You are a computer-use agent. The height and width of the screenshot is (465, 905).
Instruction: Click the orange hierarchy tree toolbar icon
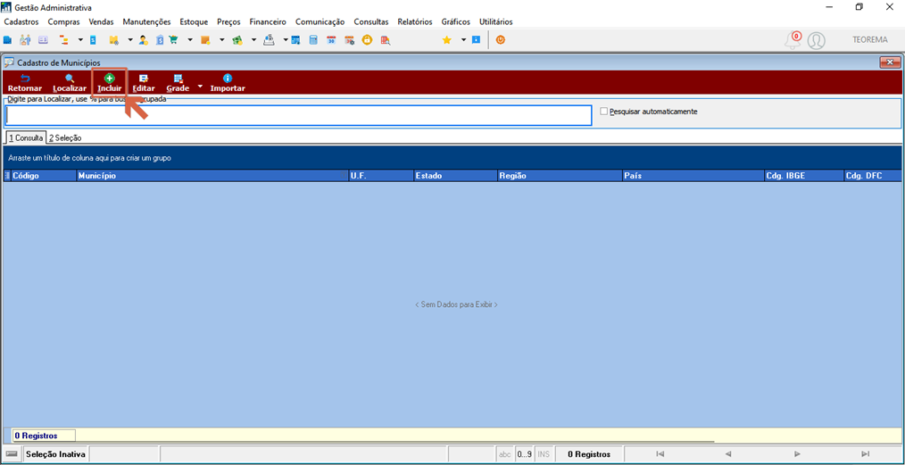[x=63, y=40]
